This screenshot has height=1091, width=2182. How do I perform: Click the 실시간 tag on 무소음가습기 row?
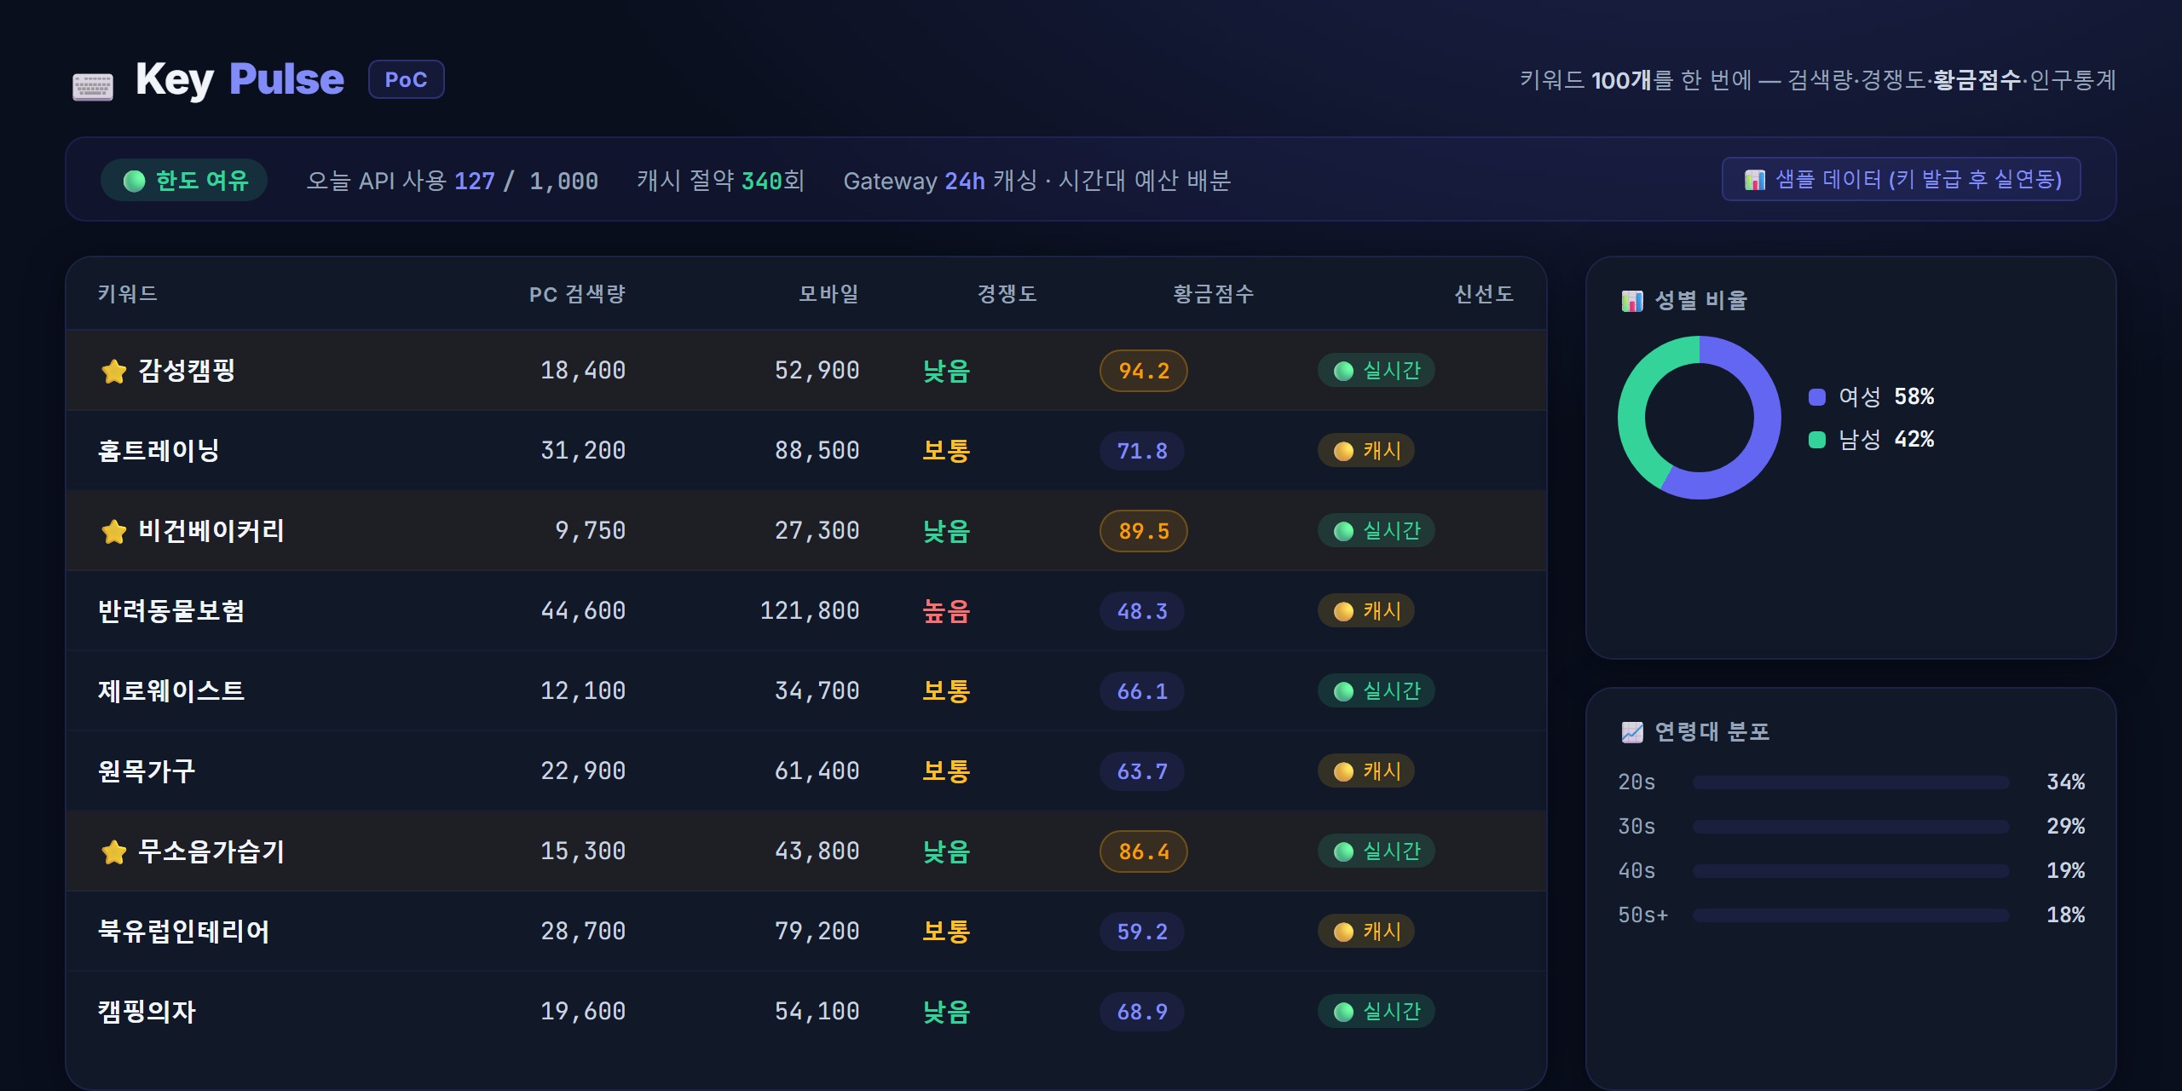(1377, 851)
